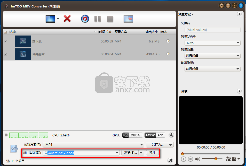Image resolution: width=246 pixels, height=166 pixels.
Task: Expand the 浏览 dropdown arrow
Action: click(x=141, y=153)
